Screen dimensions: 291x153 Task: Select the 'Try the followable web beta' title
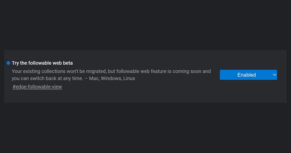click(42, 63)
